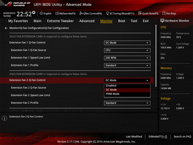Viewport: 193px width, 145px height.
Task: Click the info circle icon
Action: (x=5, y=118)
